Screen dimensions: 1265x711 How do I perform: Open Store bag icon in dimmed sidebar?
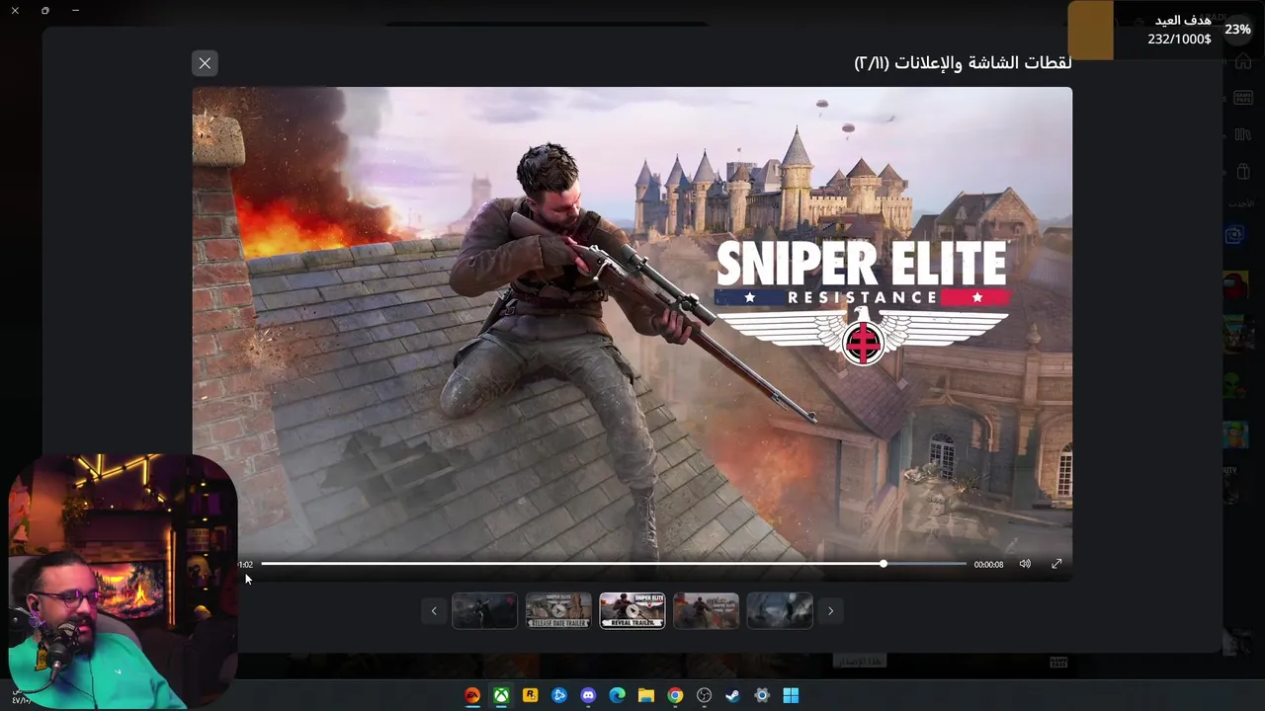[1243, 172]
